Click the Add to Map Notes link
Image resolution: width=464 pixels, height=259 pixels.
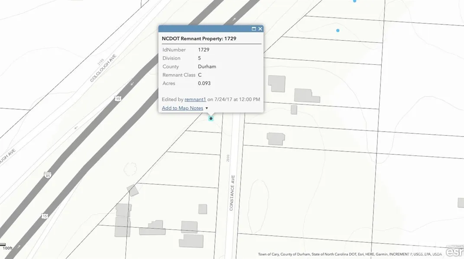tap(182, 108)
